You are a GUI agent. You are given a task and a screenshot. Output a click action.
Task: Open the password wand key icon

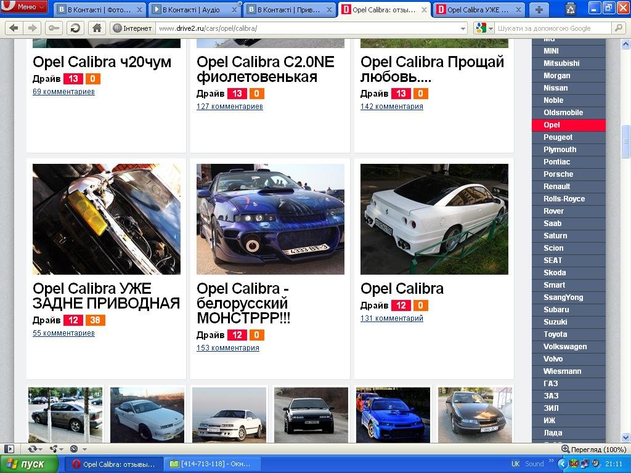[54, 28]
